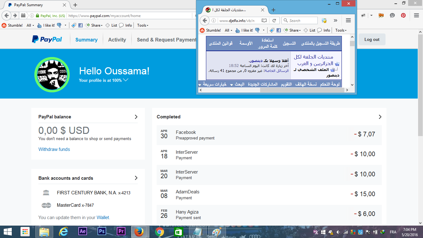Toggle reader view icon in djelfa address bar

click(x=264, y=20)
